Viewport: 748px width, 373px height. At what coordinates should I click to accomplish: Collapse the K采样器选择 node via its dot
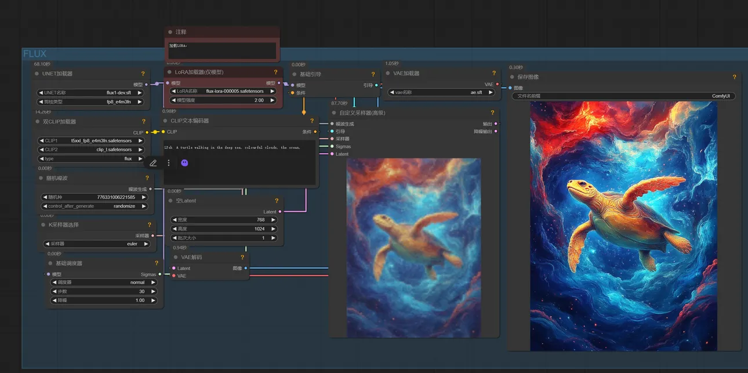[42, 224]
